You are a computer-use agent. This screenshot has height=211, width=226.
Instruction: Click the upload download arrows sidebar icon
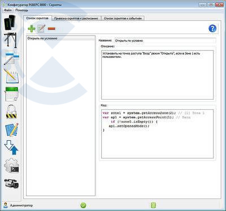11,148
